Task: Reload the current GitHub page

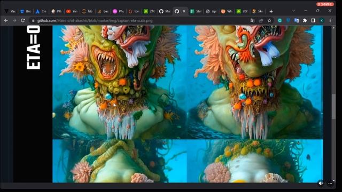Action: click(x=22, y=20)
